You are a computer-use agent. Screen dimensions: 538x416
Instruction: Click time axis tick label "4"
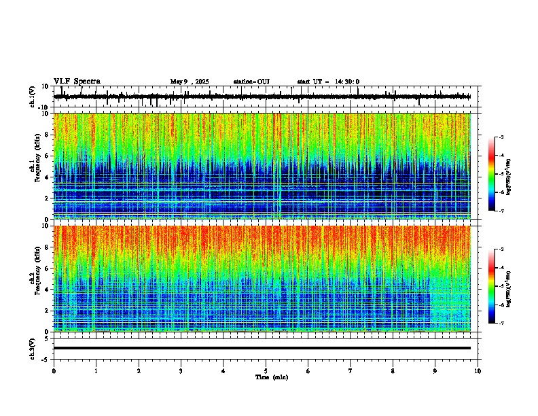point(223,371)
